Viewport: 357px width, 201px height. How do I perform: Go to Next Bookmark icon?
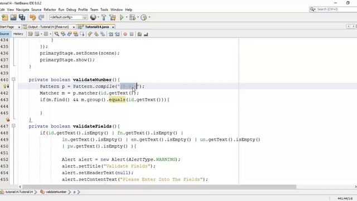(97, 34)
